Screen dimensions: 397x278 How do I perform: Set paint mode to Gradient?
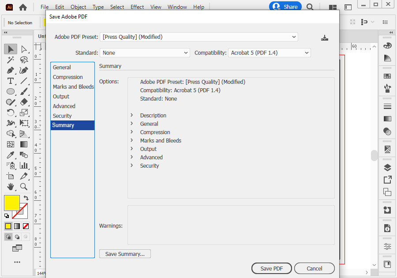[17, 226]
